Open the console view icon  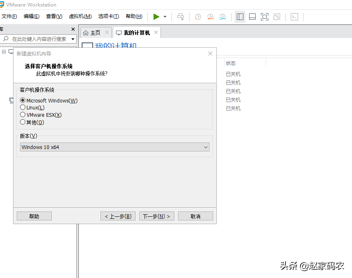(294, 17)
